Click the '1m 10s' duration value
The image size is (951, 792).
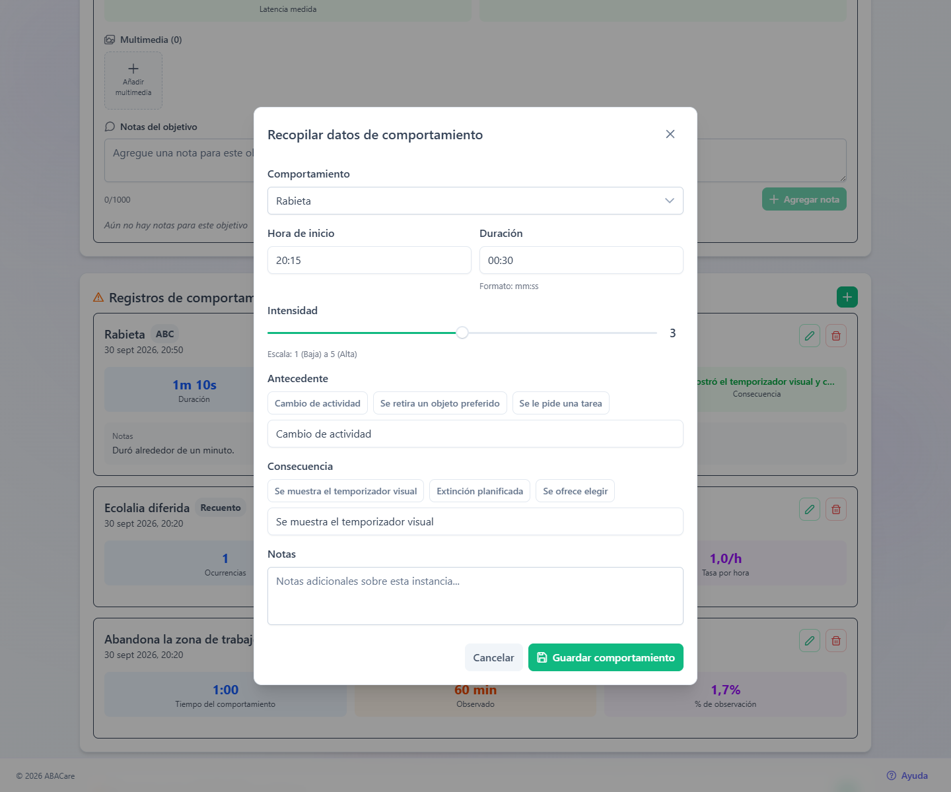[195, 385]
